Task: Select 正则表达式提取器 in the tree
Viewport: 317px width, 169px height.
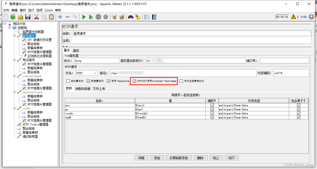Action: click(39, 56)
